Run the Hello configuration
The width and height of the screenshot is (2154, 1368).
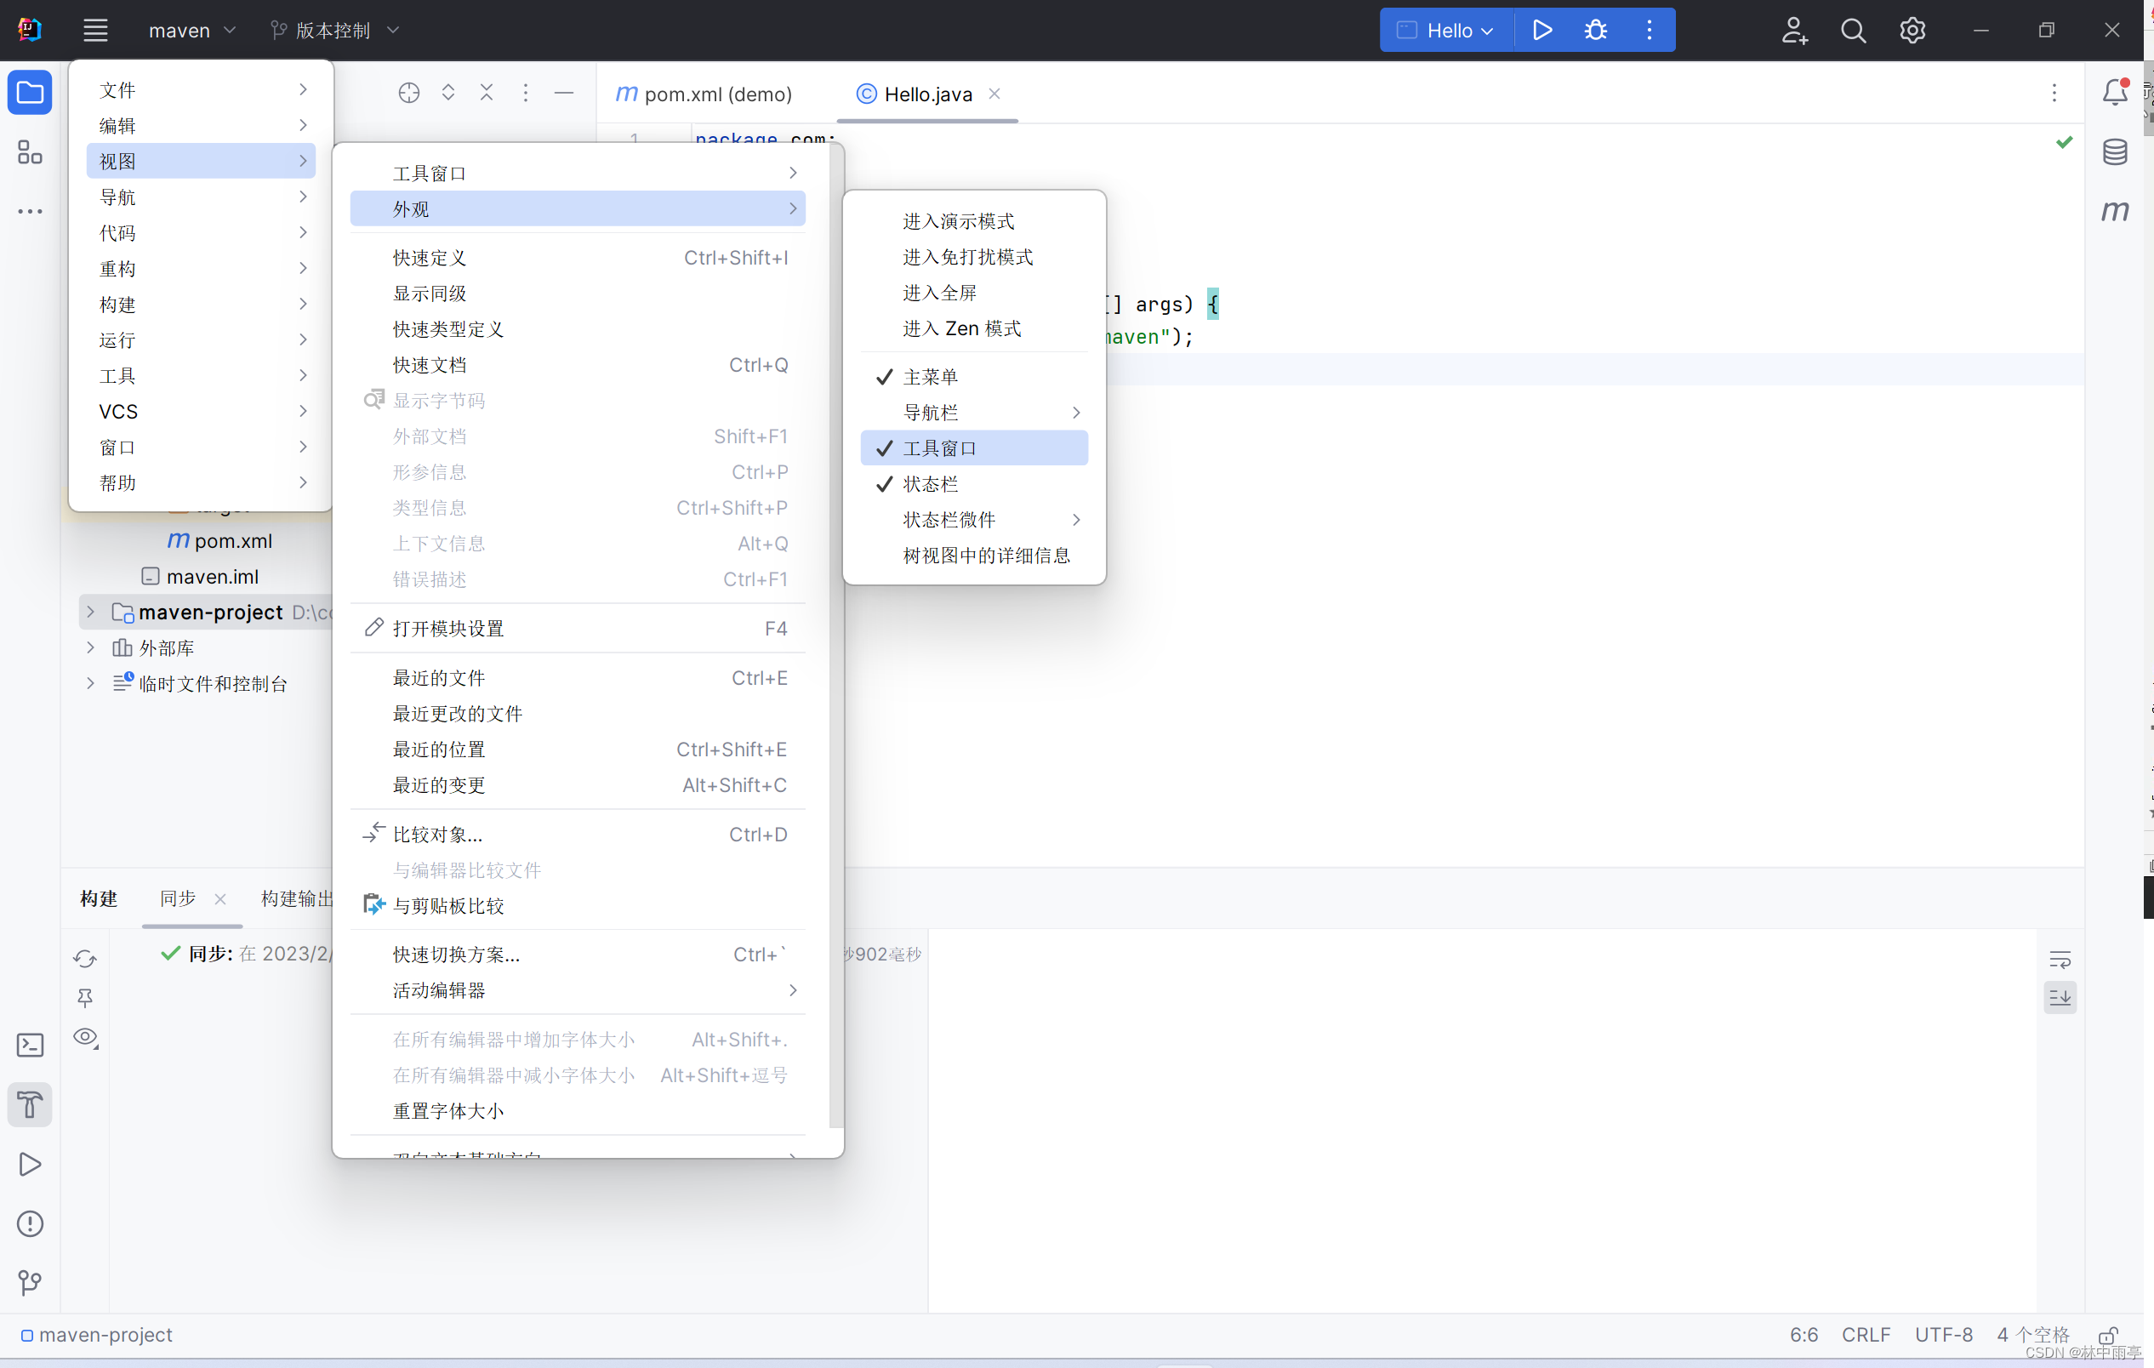(1541, 30)
